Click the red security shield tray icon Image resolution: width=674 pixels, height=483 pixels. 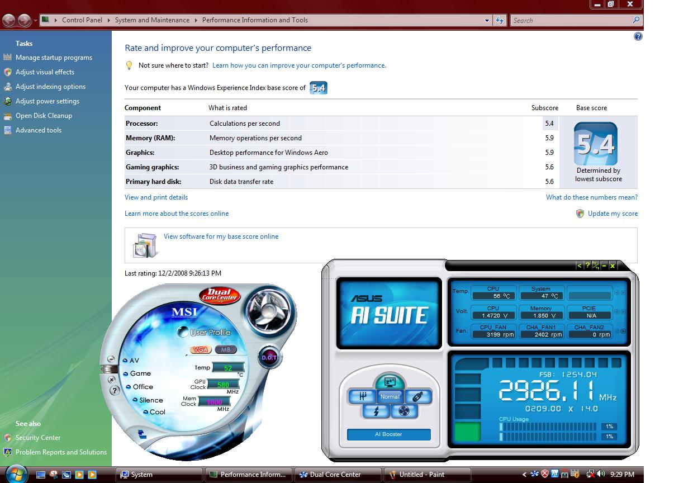545,474
